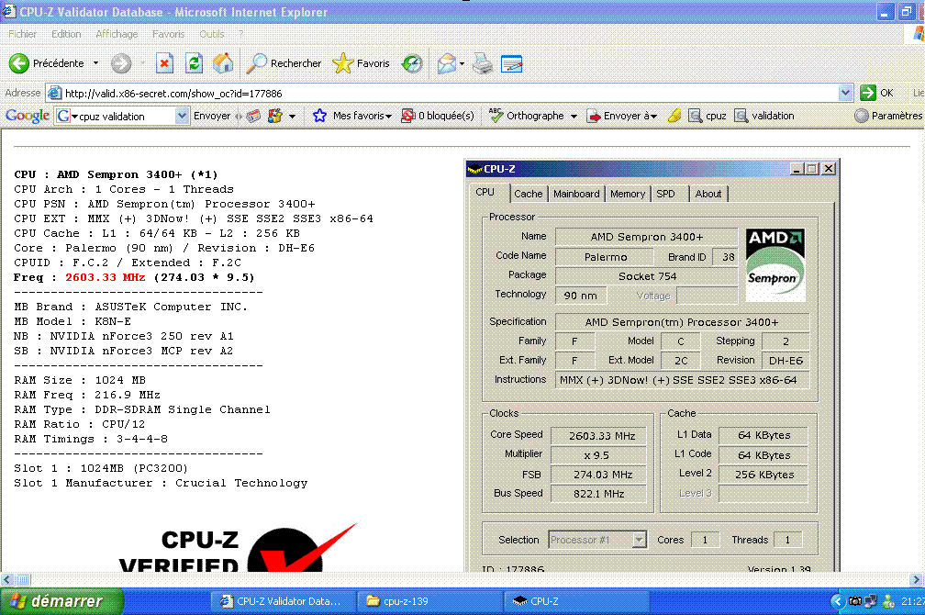Viewport: 925px width, 615px height.
Task: Click the mail envelope icon
Action: click(x=447, y=63)
